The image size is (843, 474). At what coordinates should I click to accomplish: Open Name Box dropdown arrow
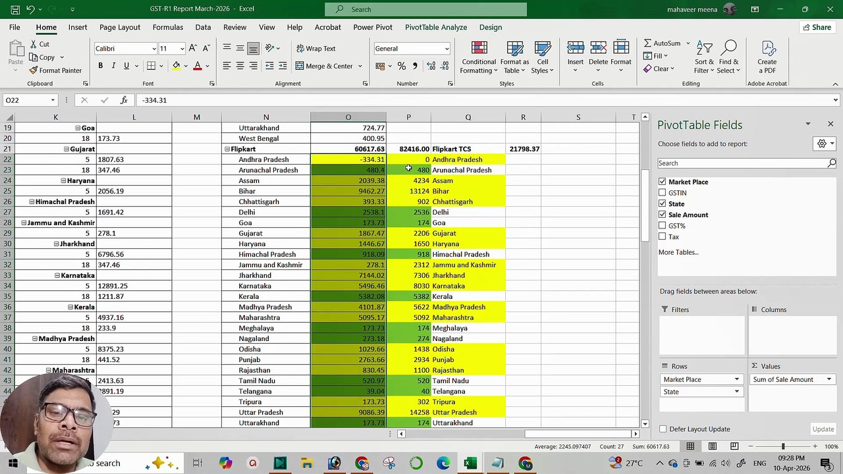(x=53, y=100)
